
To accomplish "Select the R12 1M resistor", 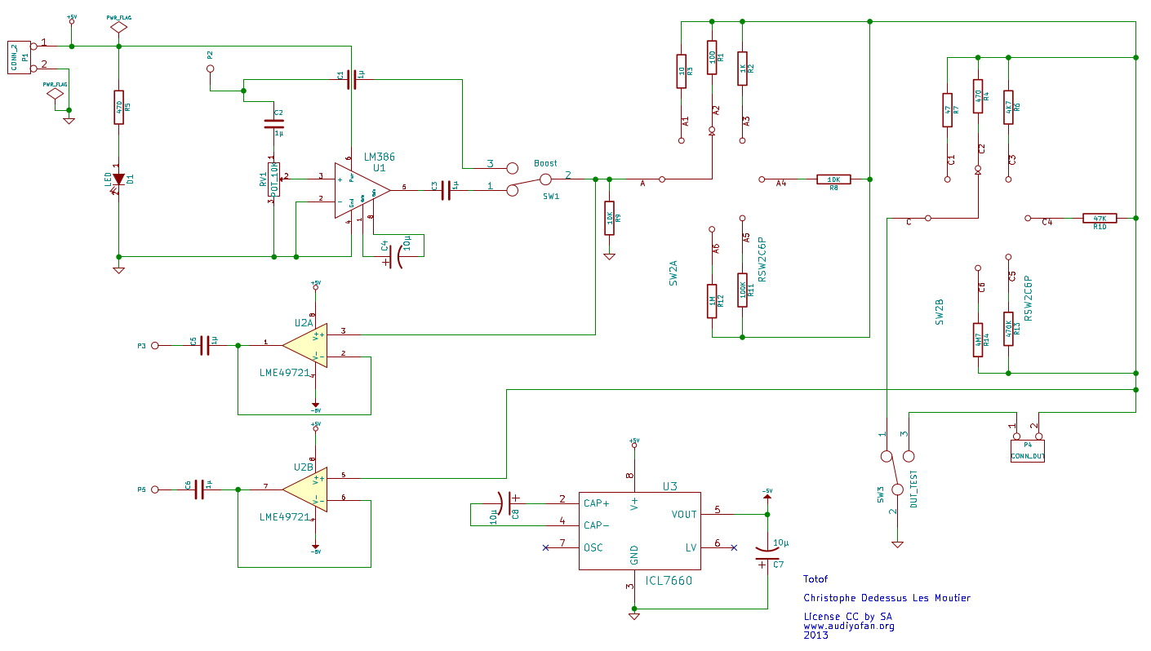I will pyautogui.click(x=712, y=300).
